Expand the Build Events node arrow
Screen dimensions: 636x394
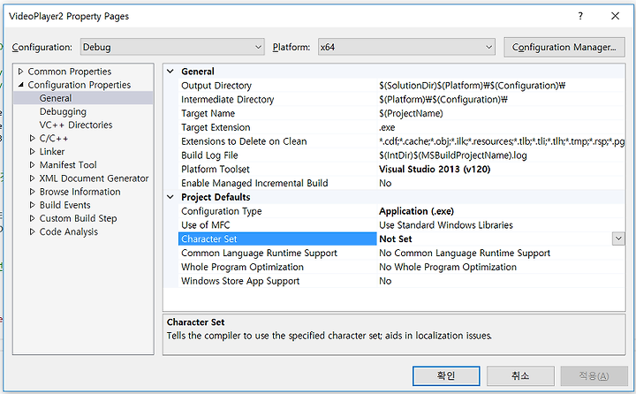click(33, 205)
